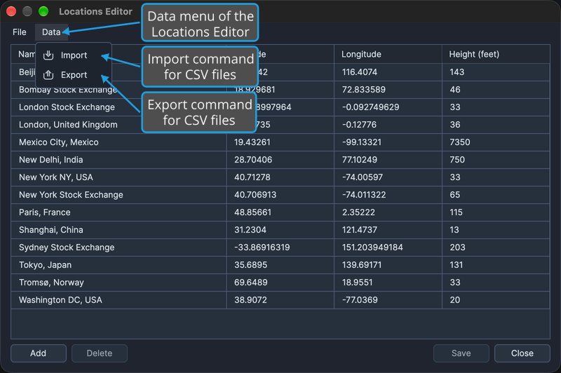Click latitude value 40.71278

pos(252,177)
